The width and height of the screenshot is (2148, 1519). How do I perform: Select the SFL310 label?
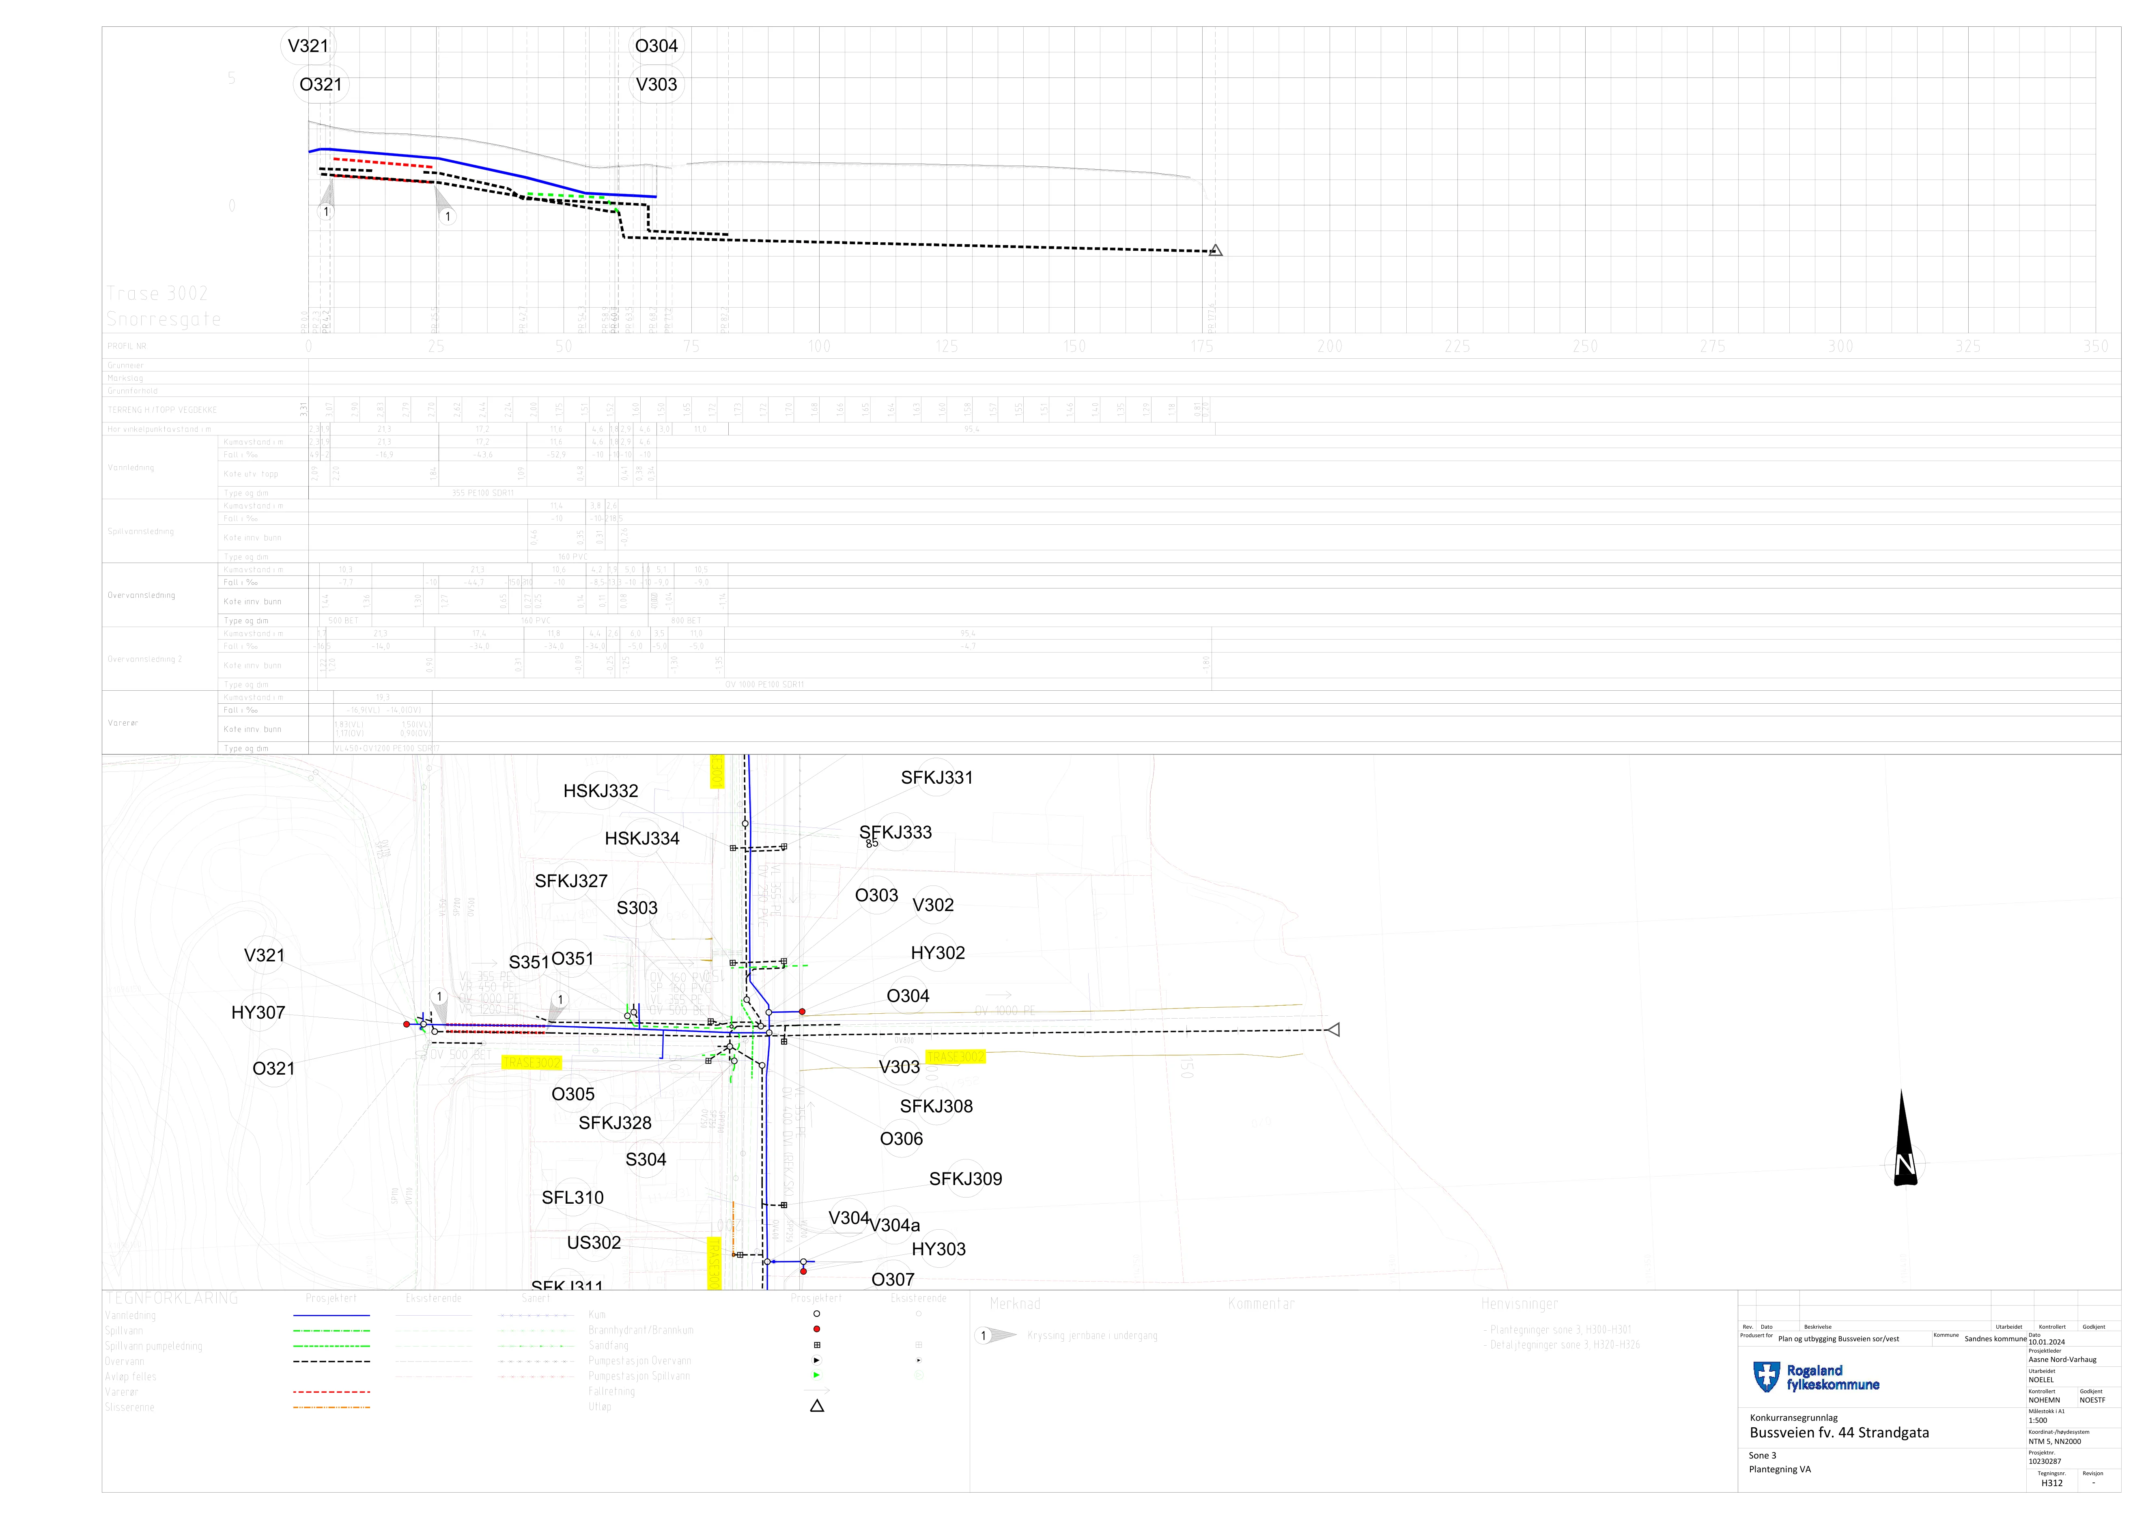[573, 1198]
